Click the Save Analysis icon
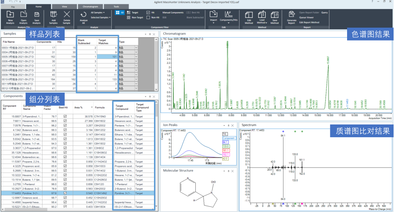This screenshot has width=395, height=212. (x=37, y=15)
